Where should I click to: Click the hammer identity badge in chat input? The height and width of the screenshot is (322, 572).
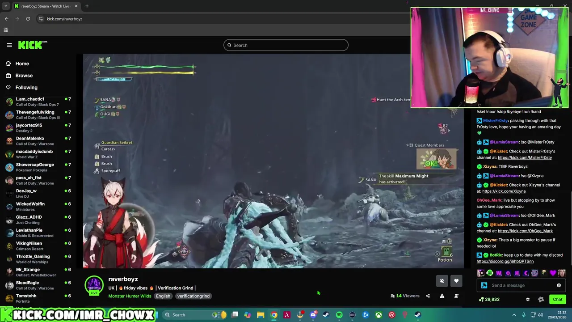[x=484, y=285]
